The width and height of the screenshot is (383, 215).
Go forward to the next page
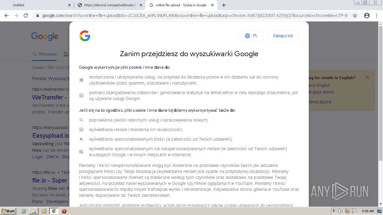coord(16,16)
